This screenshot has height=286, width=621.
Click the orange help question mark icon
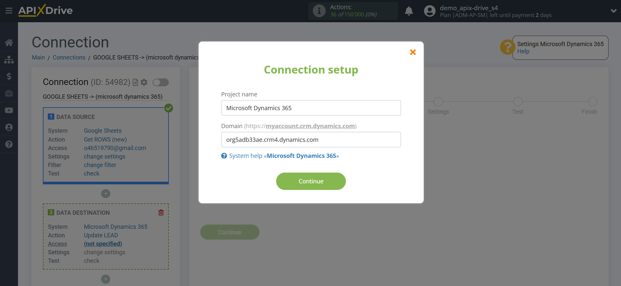tap(507, 47)
